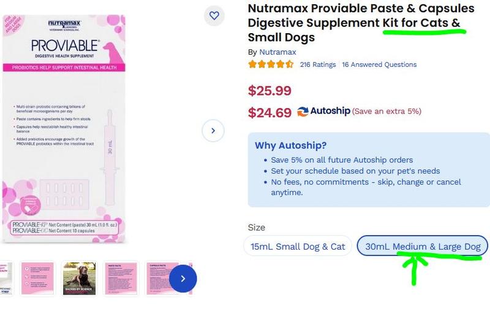The height and width of the screenshot is (324, 490).
Task: Add product to favorites with heart icon
Action: pos(214,16)
